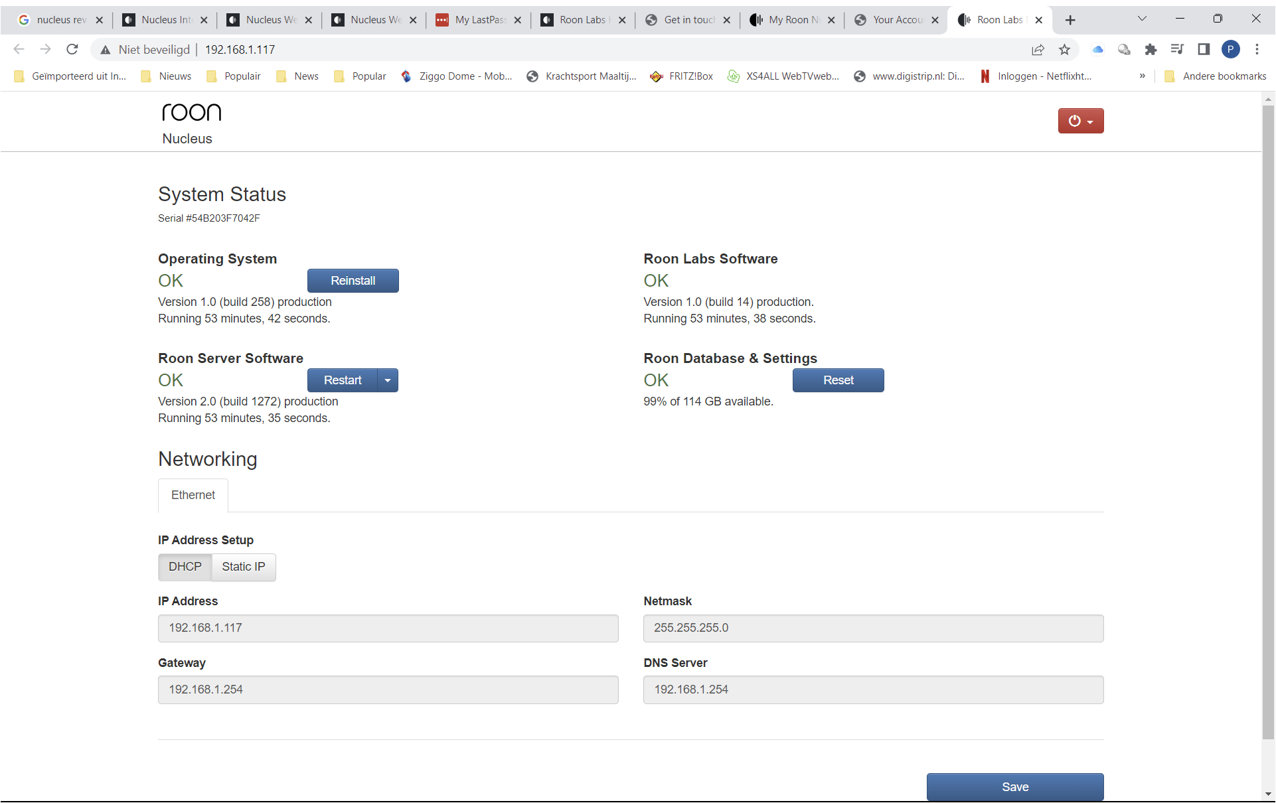Switch to the Your Account tab

pyautogui.click(x=898, y=20)
